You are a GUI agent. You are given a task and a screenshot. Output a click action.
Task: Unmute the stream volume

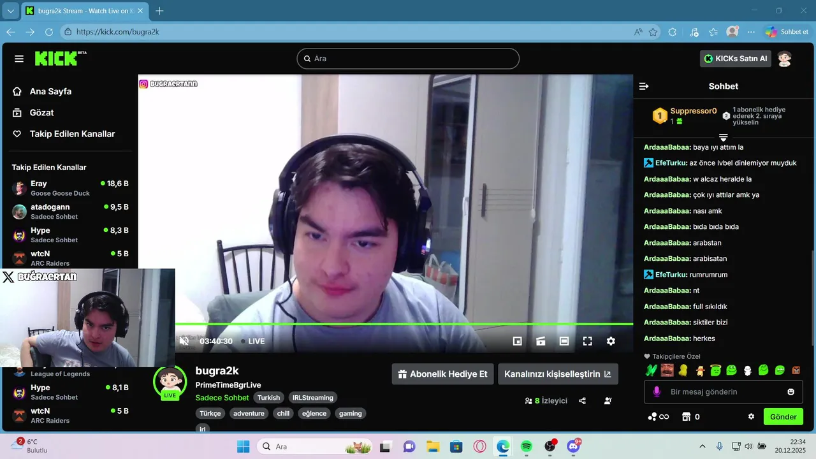pos(184,341)
